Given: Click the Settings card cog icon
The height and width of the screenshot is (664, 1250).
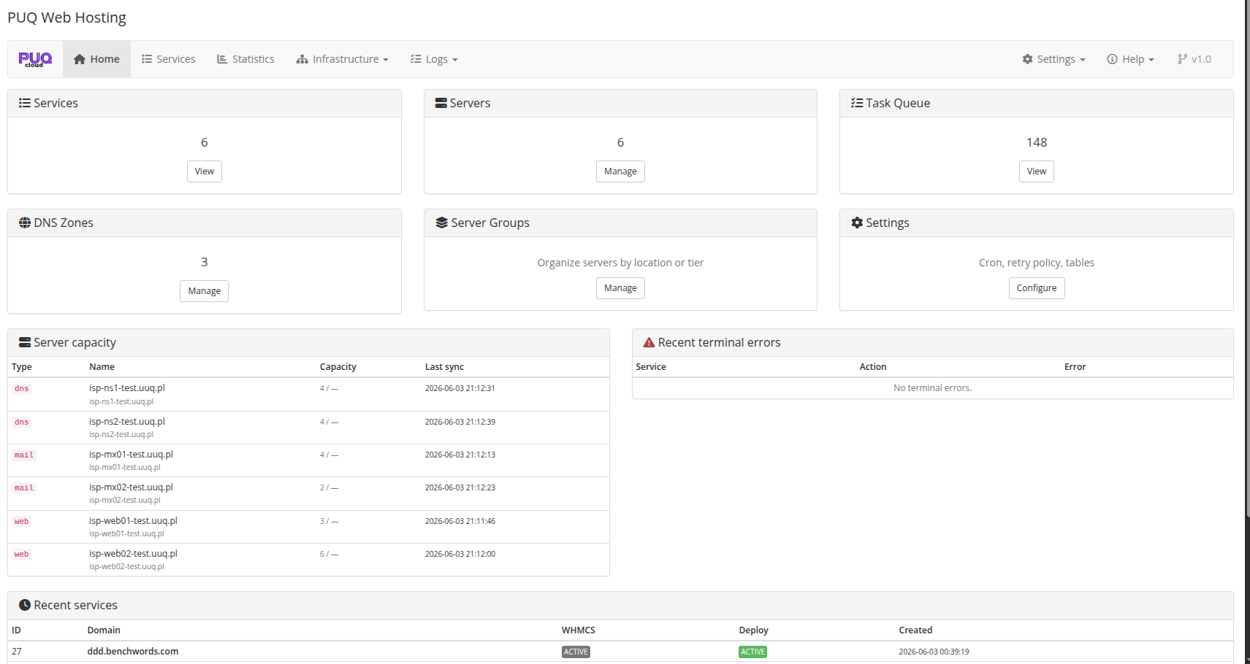Looking at the screenshot, I should pyautogui.click(x=857, y=223).
